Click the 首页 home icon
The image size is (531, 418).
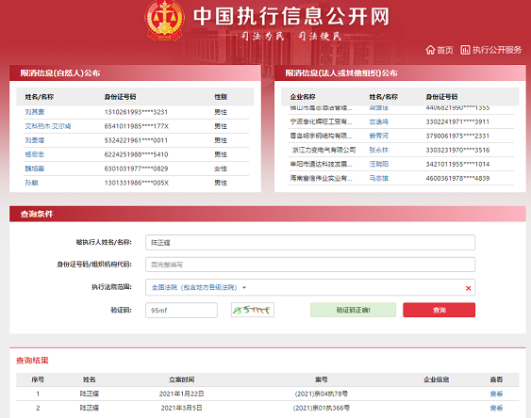(x=430, y=50)
